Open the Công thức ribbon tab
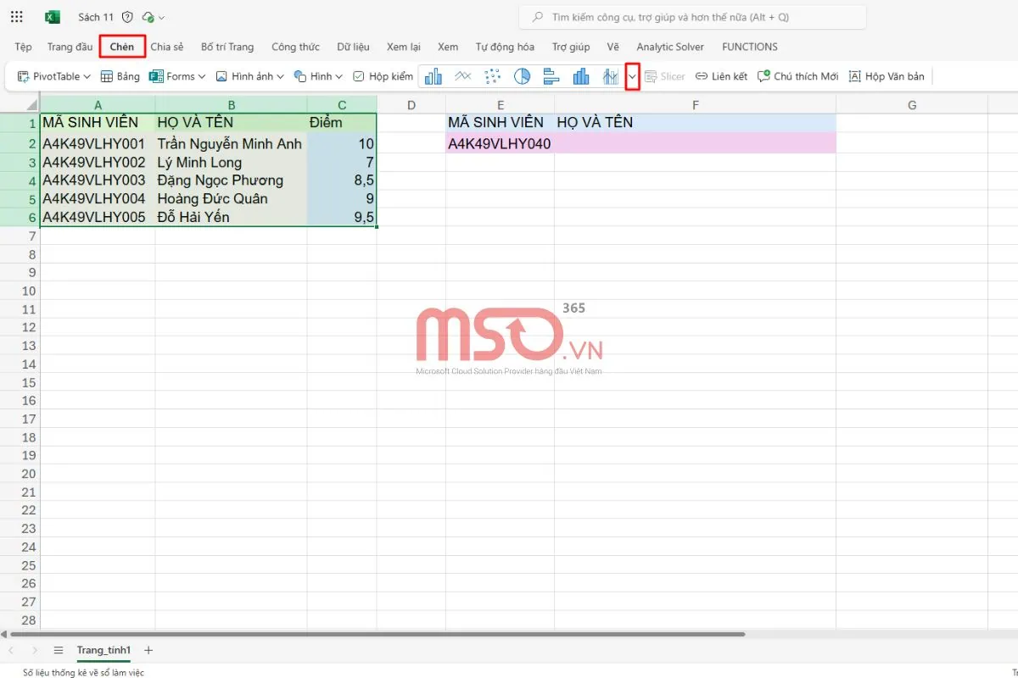Viewport: 1018px width, 678px height. 295,47
